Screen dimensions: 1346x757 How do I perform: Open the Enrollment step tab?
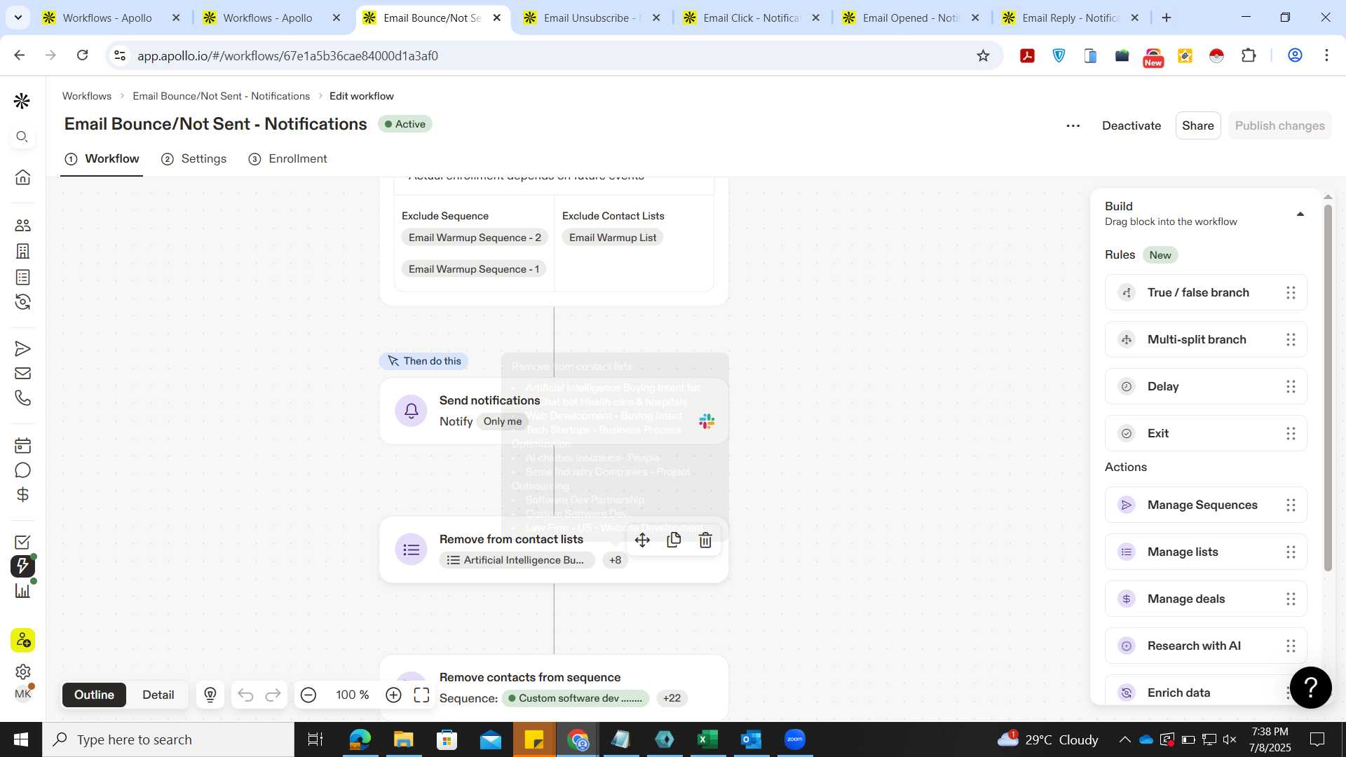(288, 159)
